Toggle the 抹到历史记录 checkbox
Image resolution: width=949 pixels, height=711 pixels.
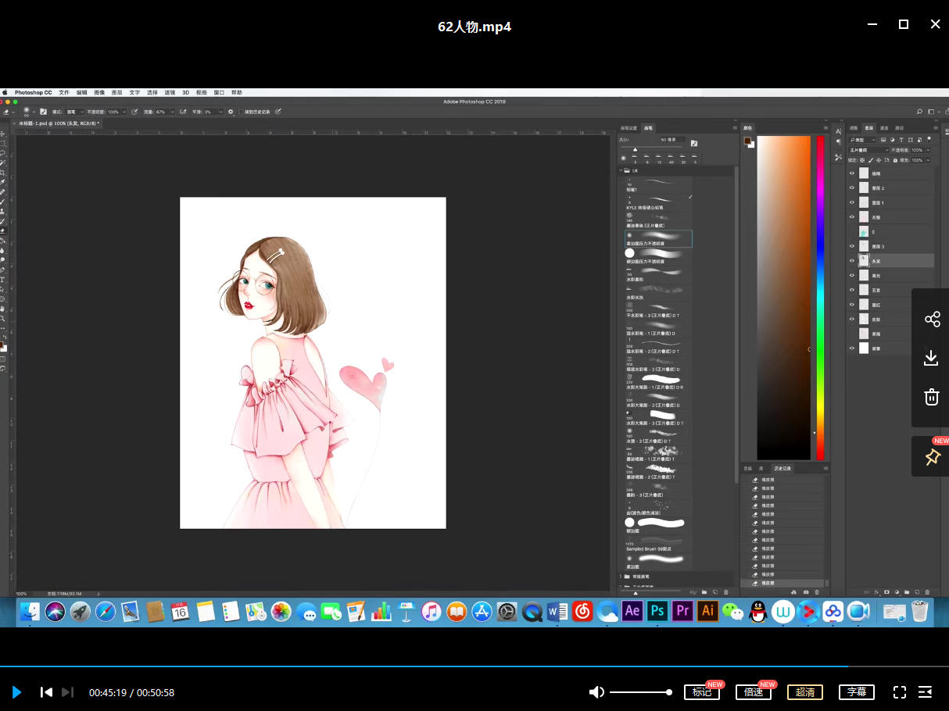point(242,112)
